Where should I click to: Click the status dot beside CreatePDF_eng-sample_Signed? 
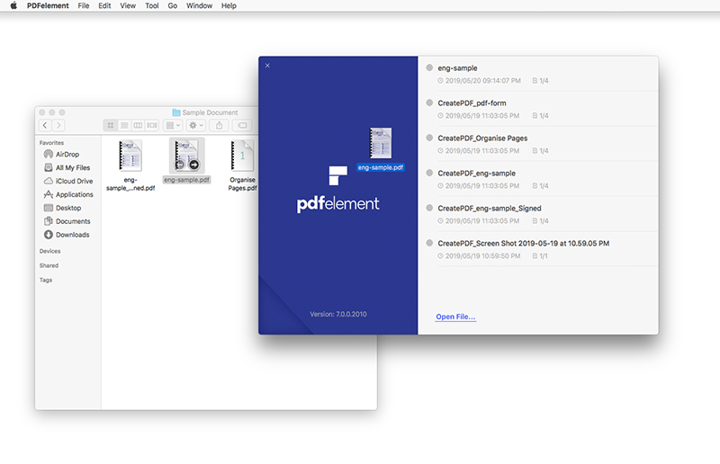click(429, 208)
